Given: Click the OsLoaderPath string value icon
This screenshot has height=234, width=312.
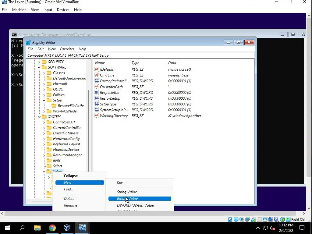Looking at the screenshot, I should [x=97, y=87].
